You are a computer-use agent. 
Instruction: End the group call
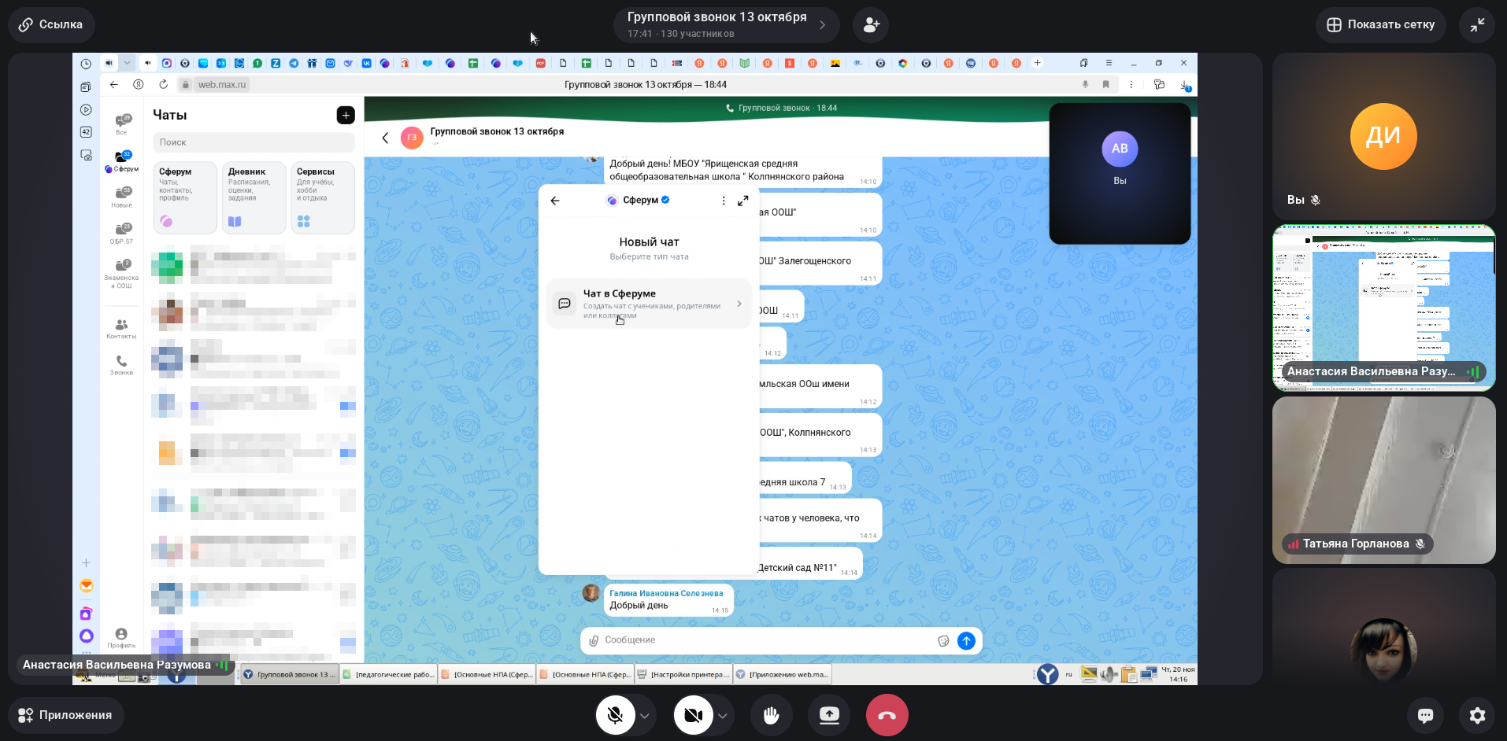pos(887,715)
